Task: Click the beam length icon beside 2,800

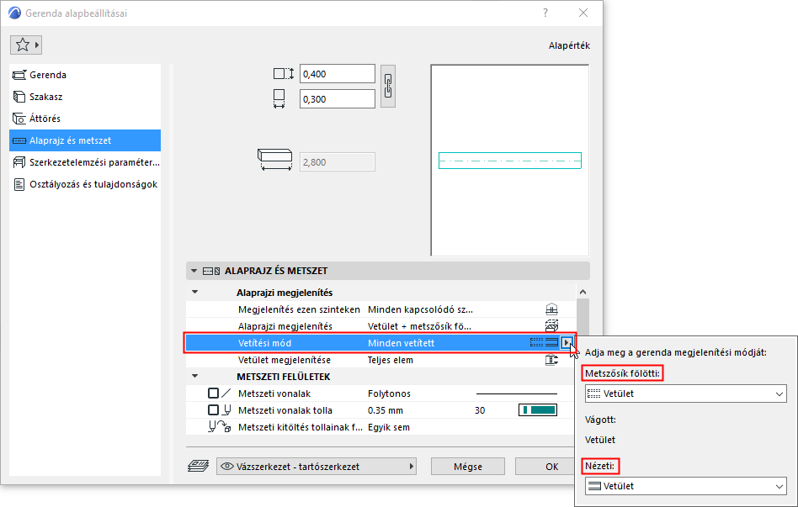Action: click(x=274, y=159)
